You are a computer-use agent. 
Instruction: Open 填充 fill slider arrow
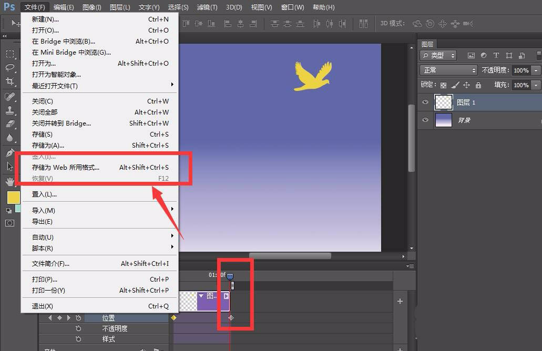(x=536, y=85)
